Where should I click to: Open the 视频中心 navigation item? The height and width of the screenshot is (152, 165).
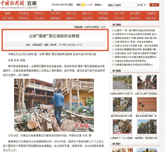pos(39,13)
